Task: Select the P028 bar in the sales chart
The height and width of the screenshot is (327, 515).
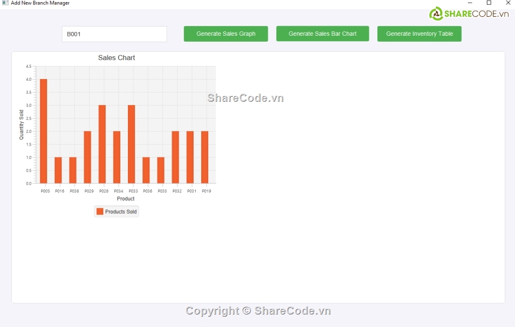Action: 102,145
